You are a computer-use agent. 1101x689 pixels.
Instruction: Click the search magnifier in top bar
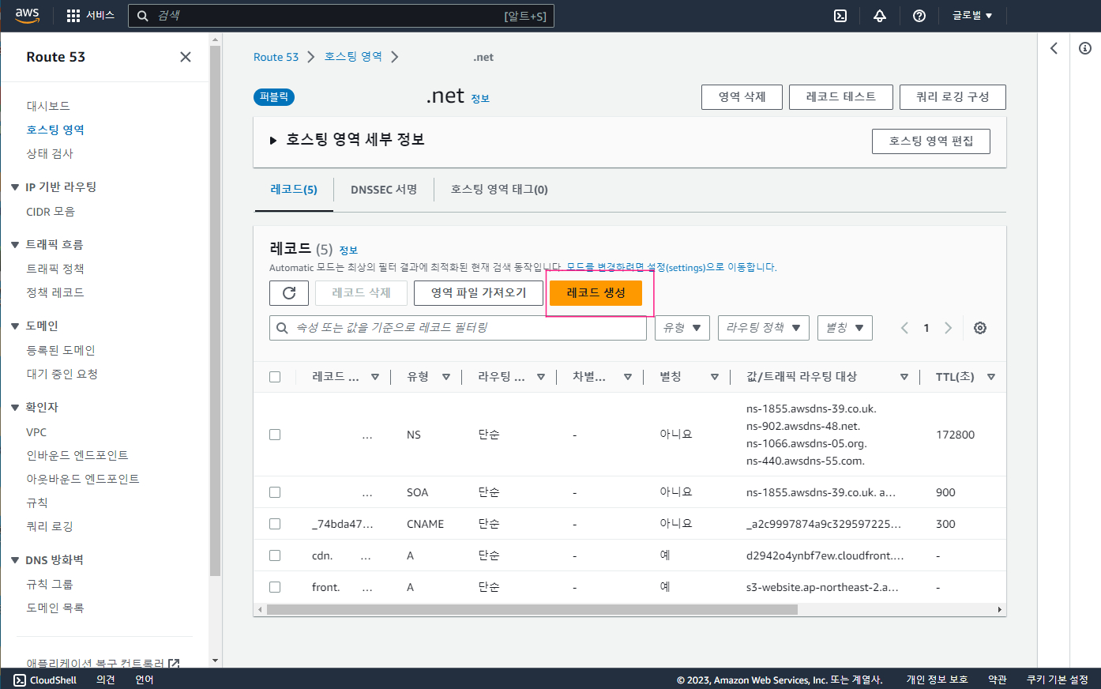point(143,16)
